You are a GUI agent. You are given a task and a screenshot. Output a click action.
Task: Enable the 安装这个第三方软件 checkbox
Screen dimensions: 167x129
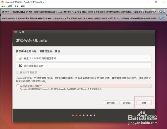[18, 86]
